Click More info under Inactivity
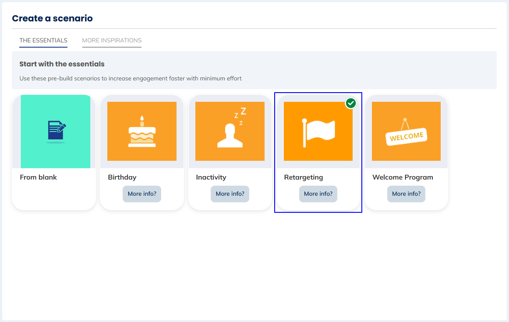 click(230, 194)
